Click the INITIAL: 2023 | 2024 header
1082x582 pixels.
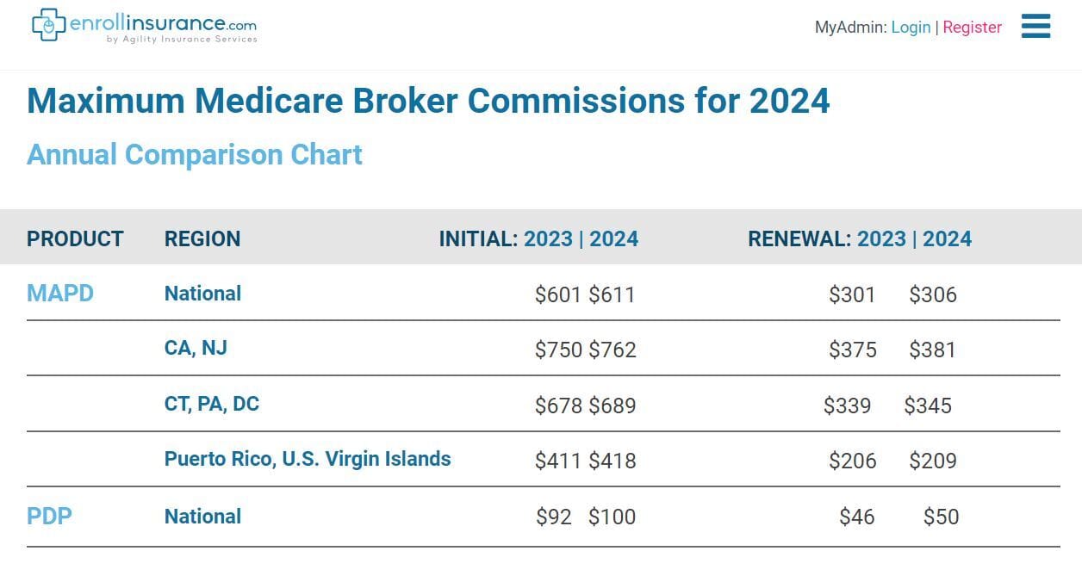tap(538, 238)
